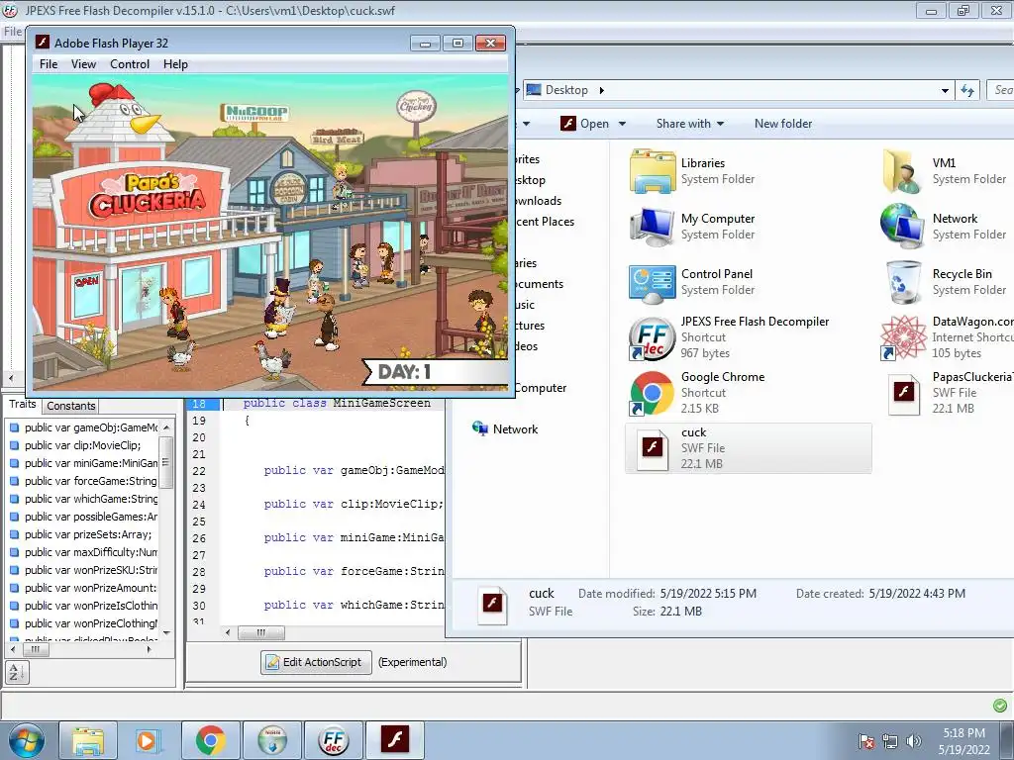Click the sort alphabetically A-Z icon
The height and width of the screenshot is (760, 1014).
17,673
